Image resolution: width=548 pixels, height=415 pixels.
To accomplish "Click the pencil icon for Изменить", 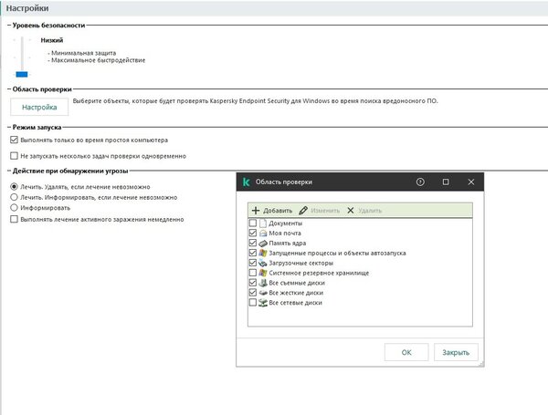I will 303,211.
